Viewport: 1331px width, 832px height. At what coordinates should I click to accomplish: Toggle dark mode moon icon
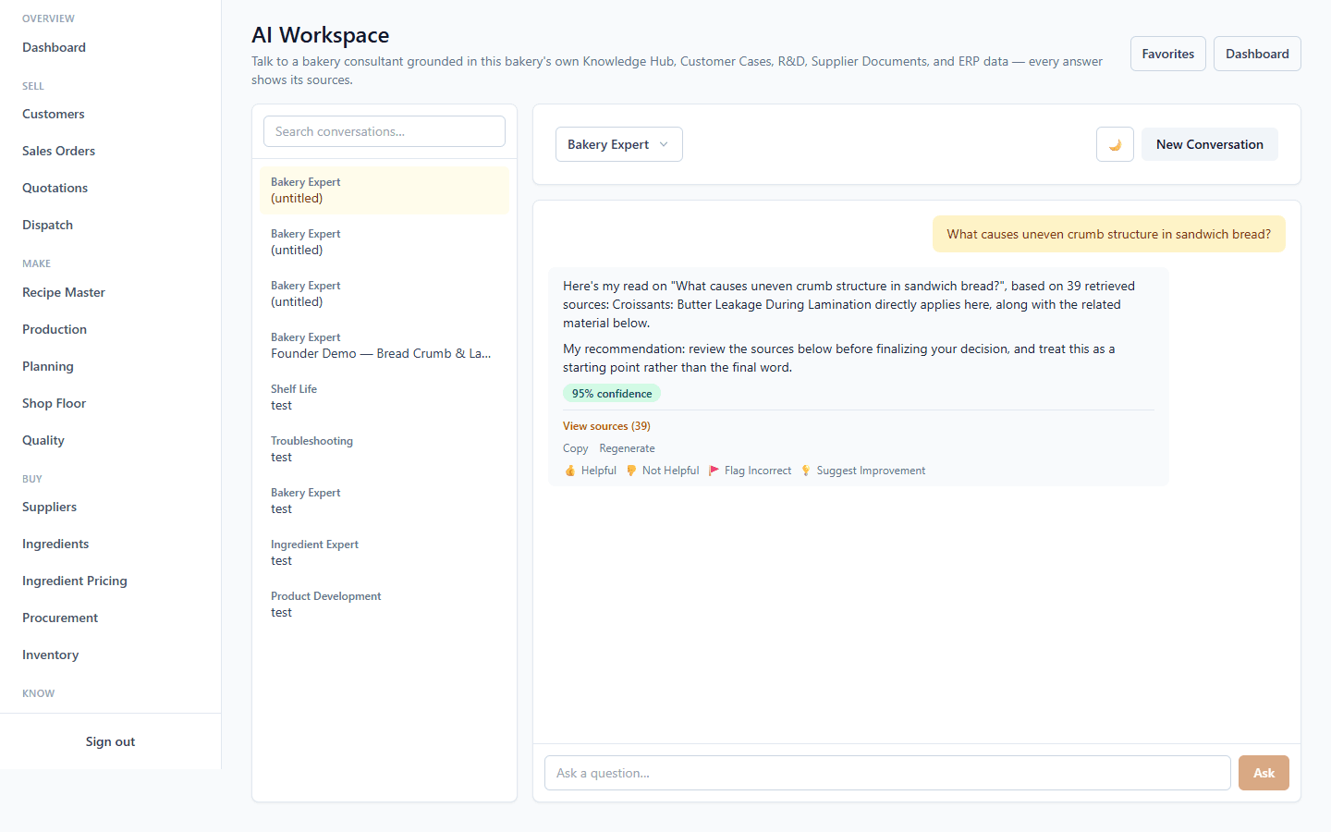(x=1115, y=144)
